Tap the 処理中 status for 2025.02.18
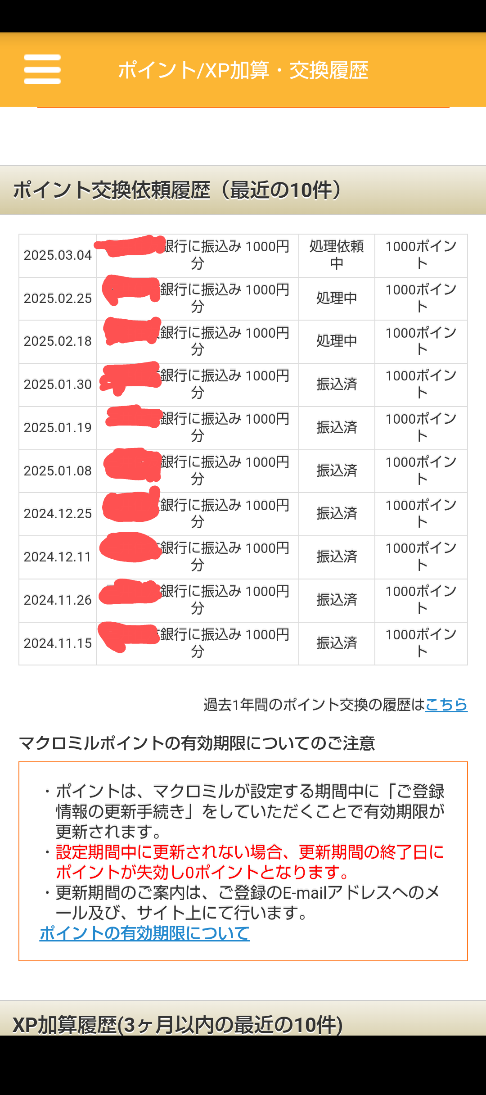486x1095 pixels. tap(337, 341)
